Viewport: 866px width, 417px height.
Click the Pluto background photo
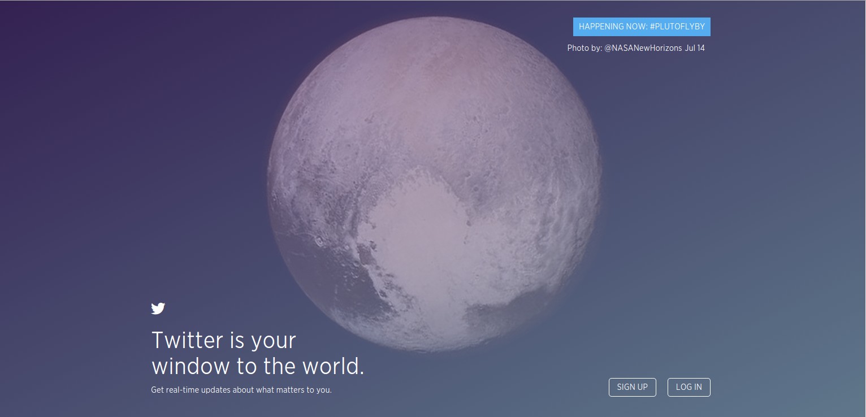[x=434, y=184]
